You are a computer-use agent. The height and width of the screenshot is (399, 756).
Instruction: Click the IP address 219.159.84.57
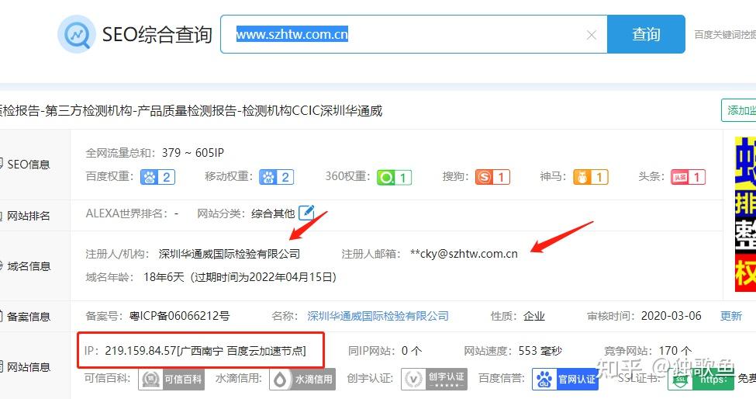[x=141, y=351]
